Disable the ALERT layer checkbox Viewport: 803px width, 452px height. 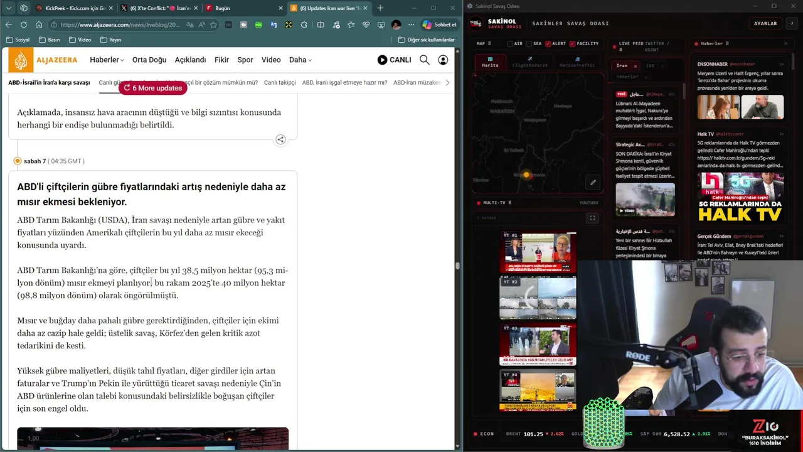548,44
